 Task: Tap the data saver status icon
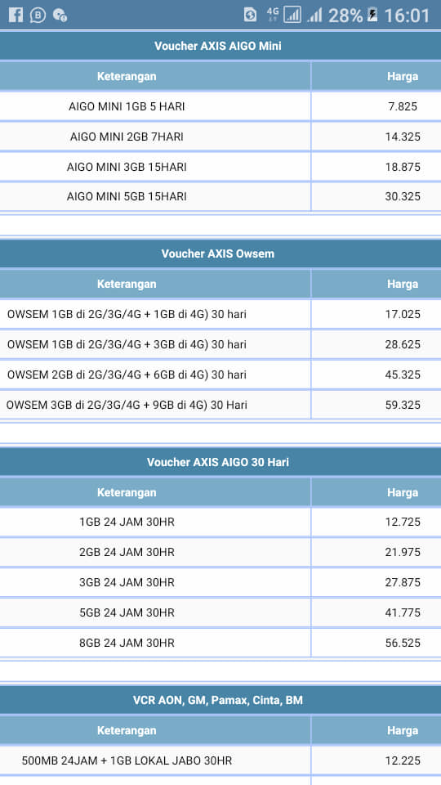pos(250,15)
